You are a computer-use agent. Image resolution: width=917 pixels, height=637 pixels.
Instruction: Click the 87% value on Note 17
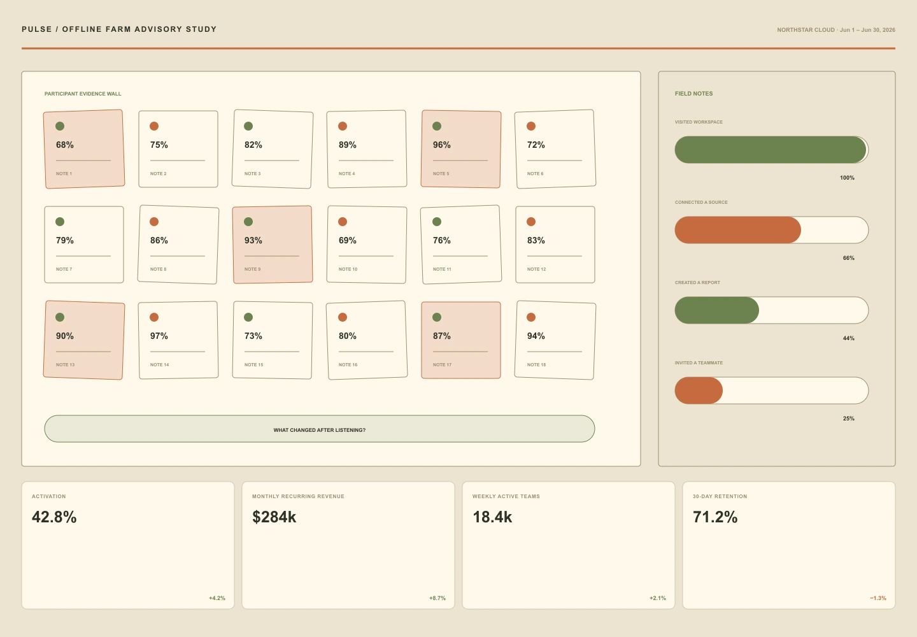pos(442,336)
